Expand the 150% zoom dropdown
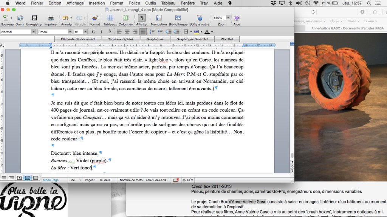This screenshot has height=217, width=387. coord(228,18)
